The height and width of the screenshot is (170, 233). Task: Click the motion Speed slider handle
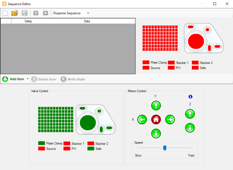click(x=165, y=148)
